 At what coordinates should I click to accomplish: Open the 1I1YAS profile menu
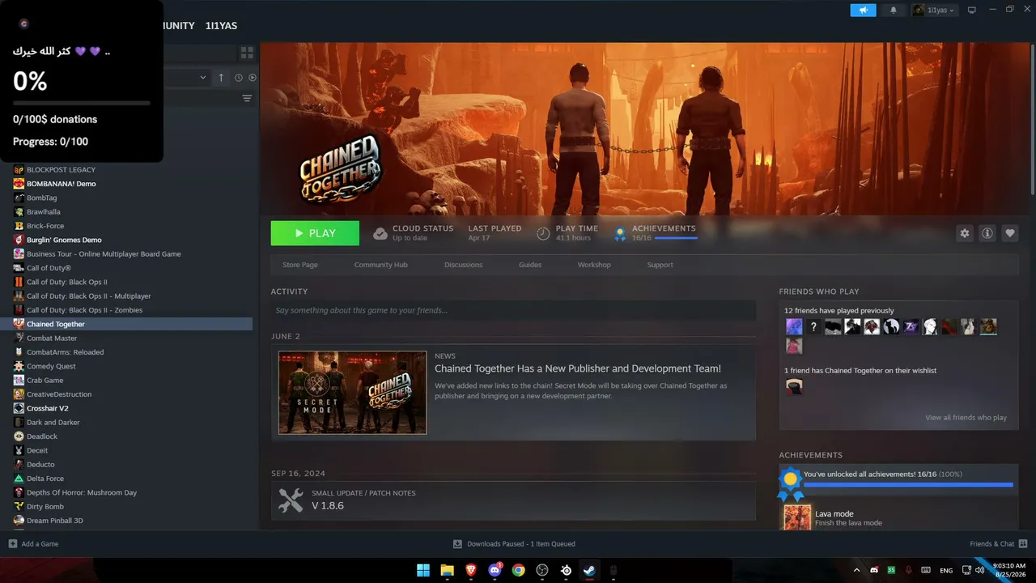[221, 26]
